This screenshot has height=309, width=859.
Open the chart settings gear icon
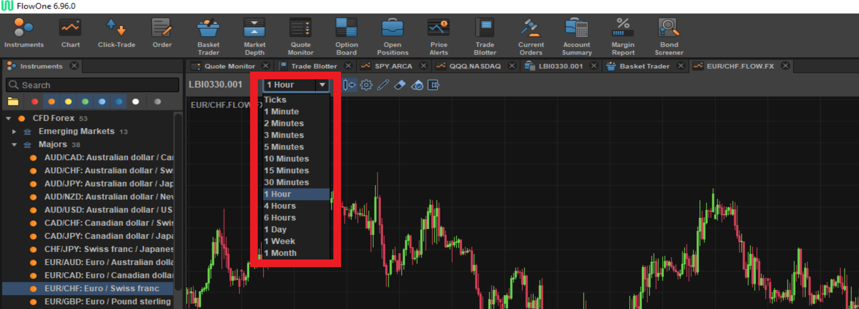(x=366, y=85)
